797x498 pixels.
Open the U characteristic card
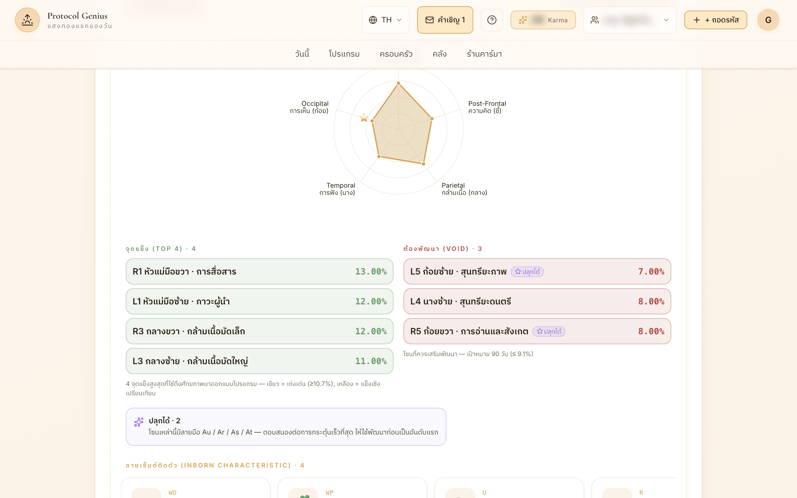coord(509,488)
